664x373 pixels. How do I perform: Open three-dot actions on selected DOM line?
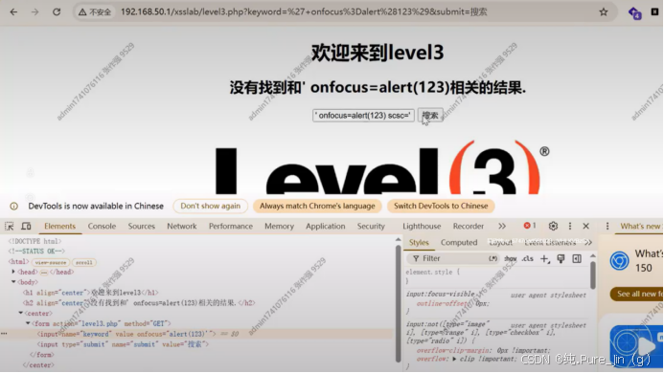point(4,334)
